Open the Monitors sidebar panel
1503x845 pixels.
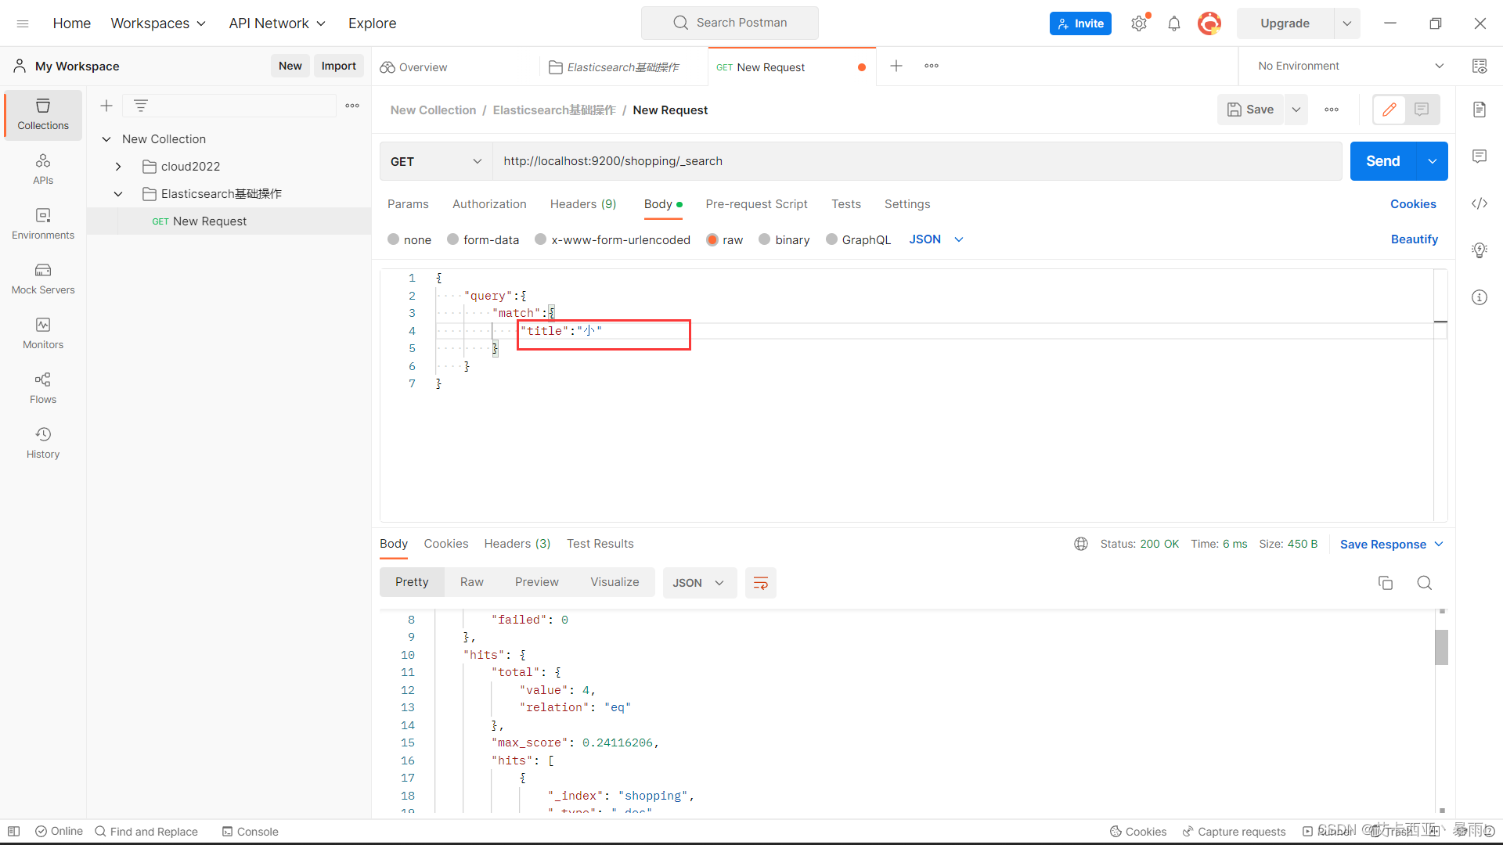point(43,333)
